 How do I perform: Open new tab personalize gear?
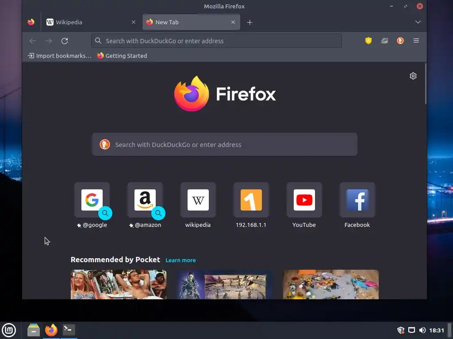(413, 76)
